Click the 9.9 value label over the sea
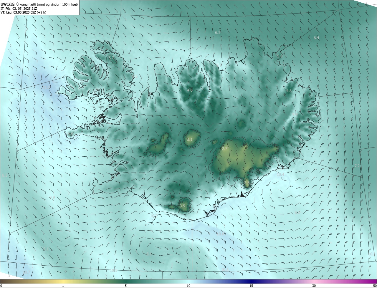The height and width of the screenshot is (288, 377). tap(52, 197)
